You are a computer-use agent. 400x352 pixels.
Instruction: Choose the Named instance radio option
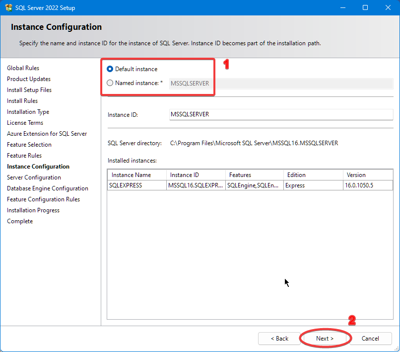click(110, 83)
